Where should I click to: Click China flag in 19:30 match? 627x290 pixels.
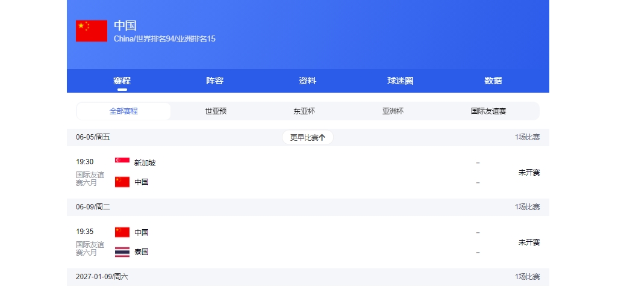pos(122,182)
